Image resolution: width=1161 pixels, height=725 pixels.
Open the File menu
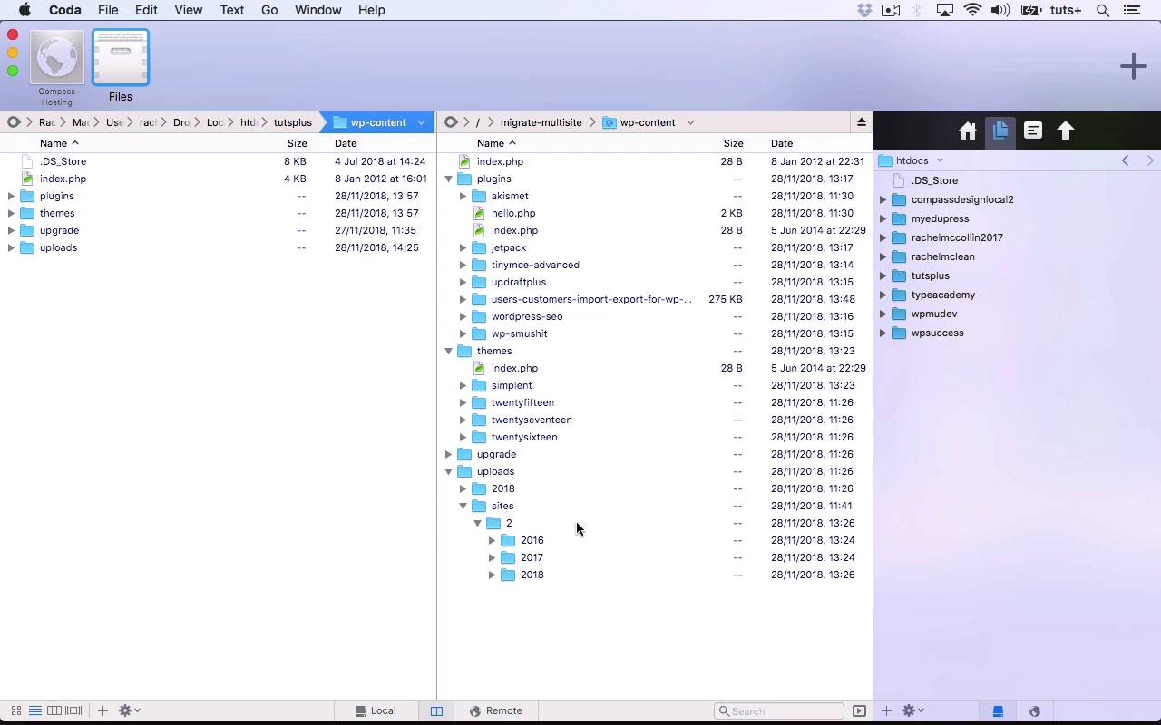tap(108, 10)
